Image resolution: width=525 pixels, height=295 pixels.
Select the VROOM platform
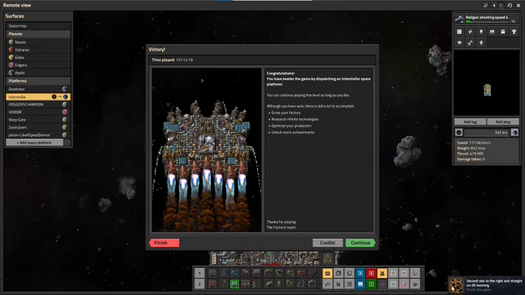coord(38,112)
